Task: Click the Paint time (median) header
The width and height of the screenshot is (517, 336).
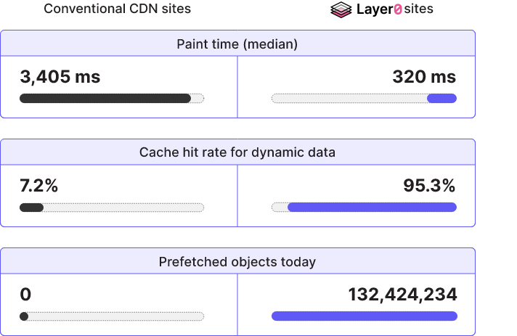Action: 237,44
